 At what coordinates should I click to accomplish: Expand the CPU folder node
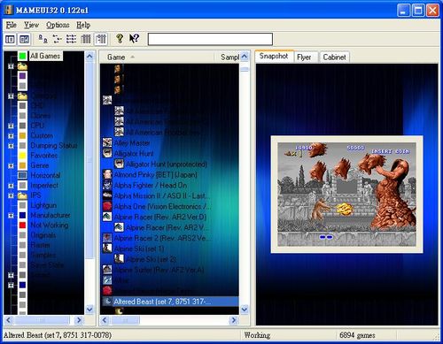point(11,126)
